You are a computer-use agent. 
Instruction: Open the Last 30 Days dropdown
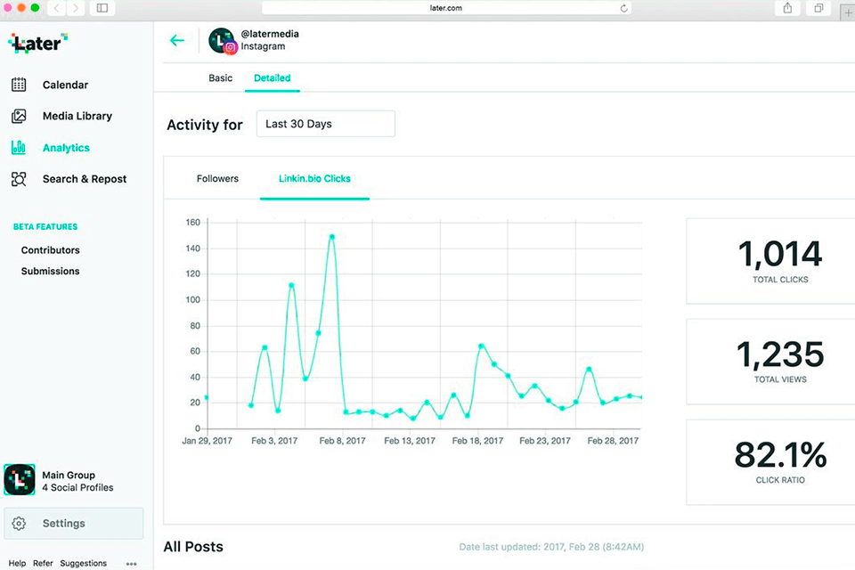325,124
